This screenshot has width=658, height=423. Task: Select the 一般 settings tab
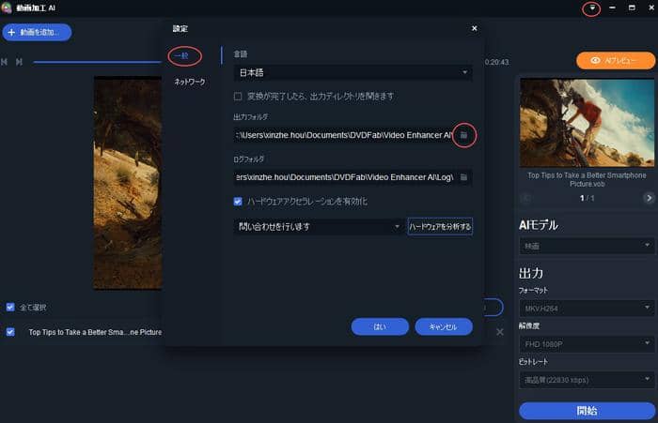pyautogui.click(x=182, y=55)
